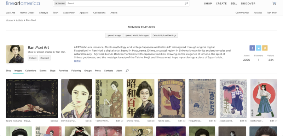Viewport: 283px width, 136px height.
Task: Open the Lifestyle category
Action: pos(44,13)
